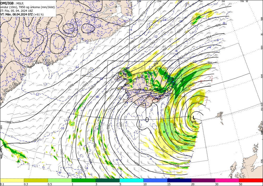263x186 pixels.
Task: Click the 971 central pressure label
Action: click(x=194, y=122)
